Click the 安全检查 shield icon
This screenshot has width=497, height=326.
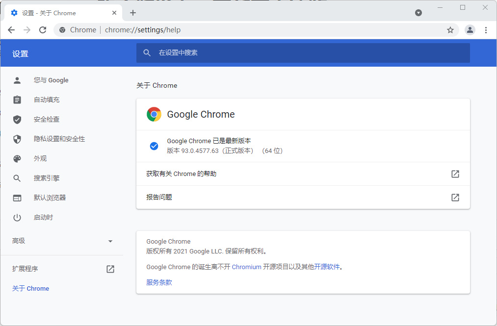17,119
